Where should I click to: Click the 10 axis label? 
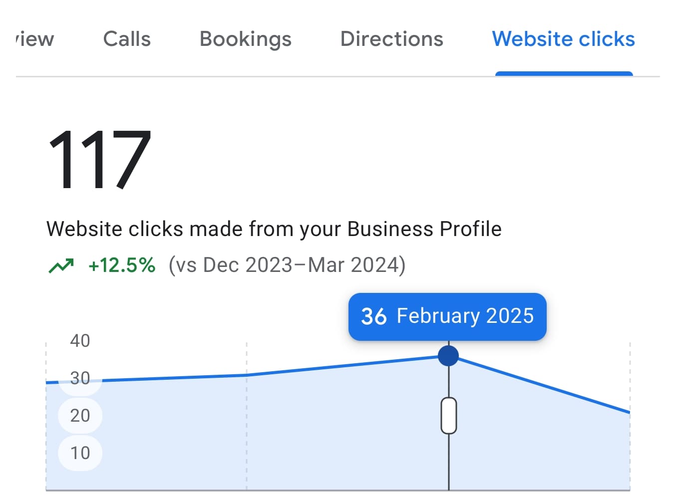click(80, 453)
